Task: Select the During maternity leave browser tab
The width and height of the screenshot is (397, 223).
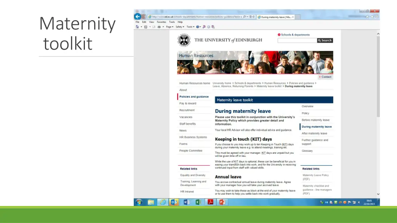Action: click(x=276, y=17)
